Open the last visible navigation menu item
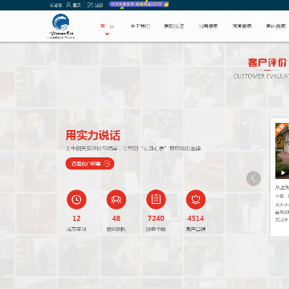The height and width of the screenshot is (289, 289). point(276,26)
